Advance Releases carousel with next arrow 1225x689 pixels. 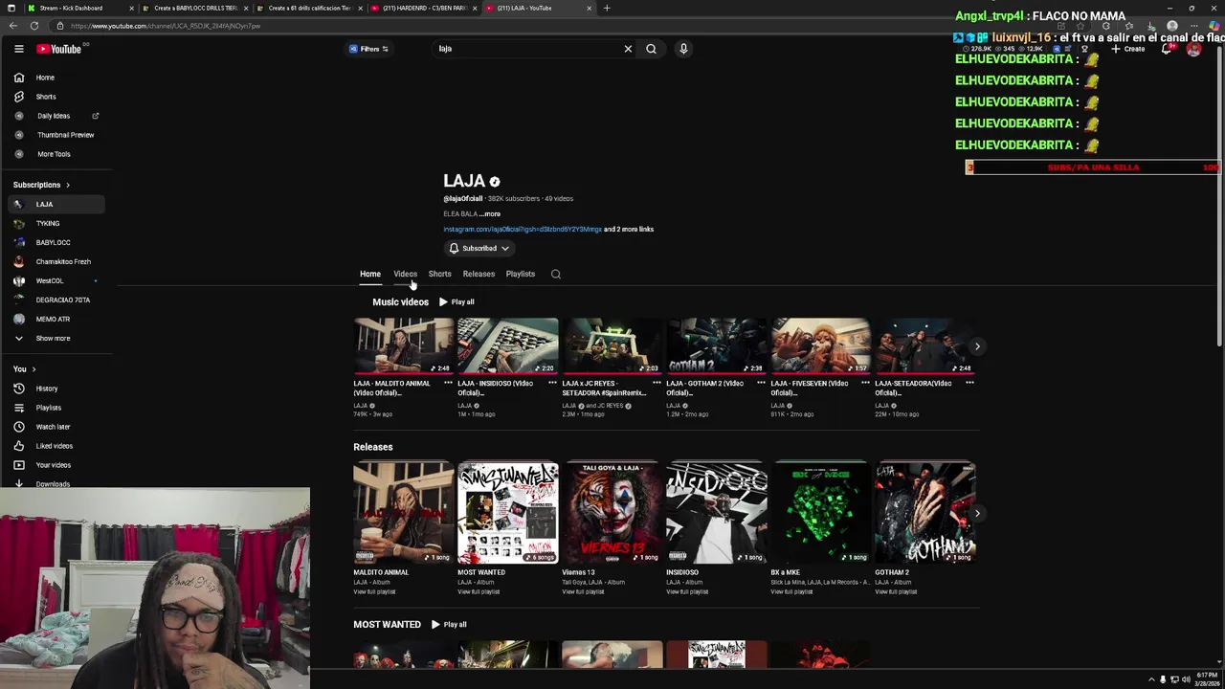point(977,514)
